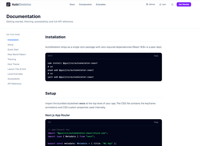
Task: Jump to Installation in sidebar
Action: click(13, 40)
